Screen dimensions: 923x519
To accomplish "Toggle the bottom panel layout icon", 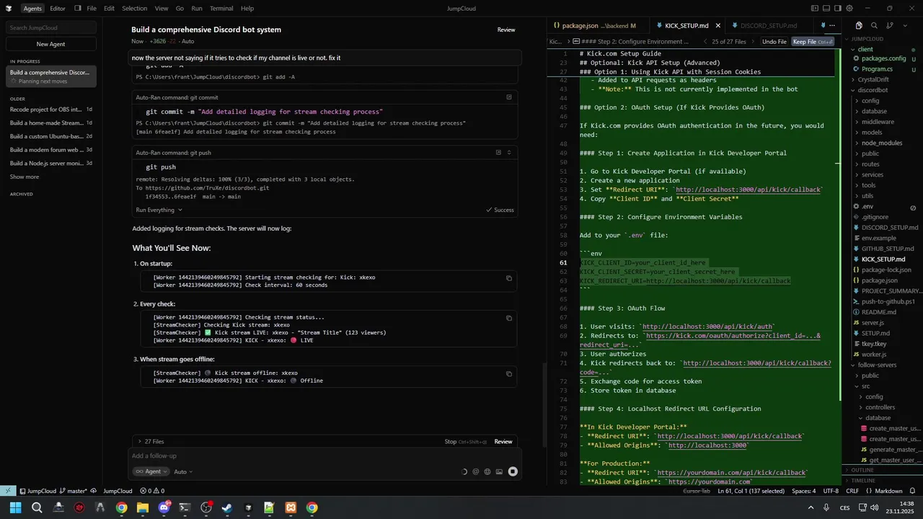I will tap(828, 8).
